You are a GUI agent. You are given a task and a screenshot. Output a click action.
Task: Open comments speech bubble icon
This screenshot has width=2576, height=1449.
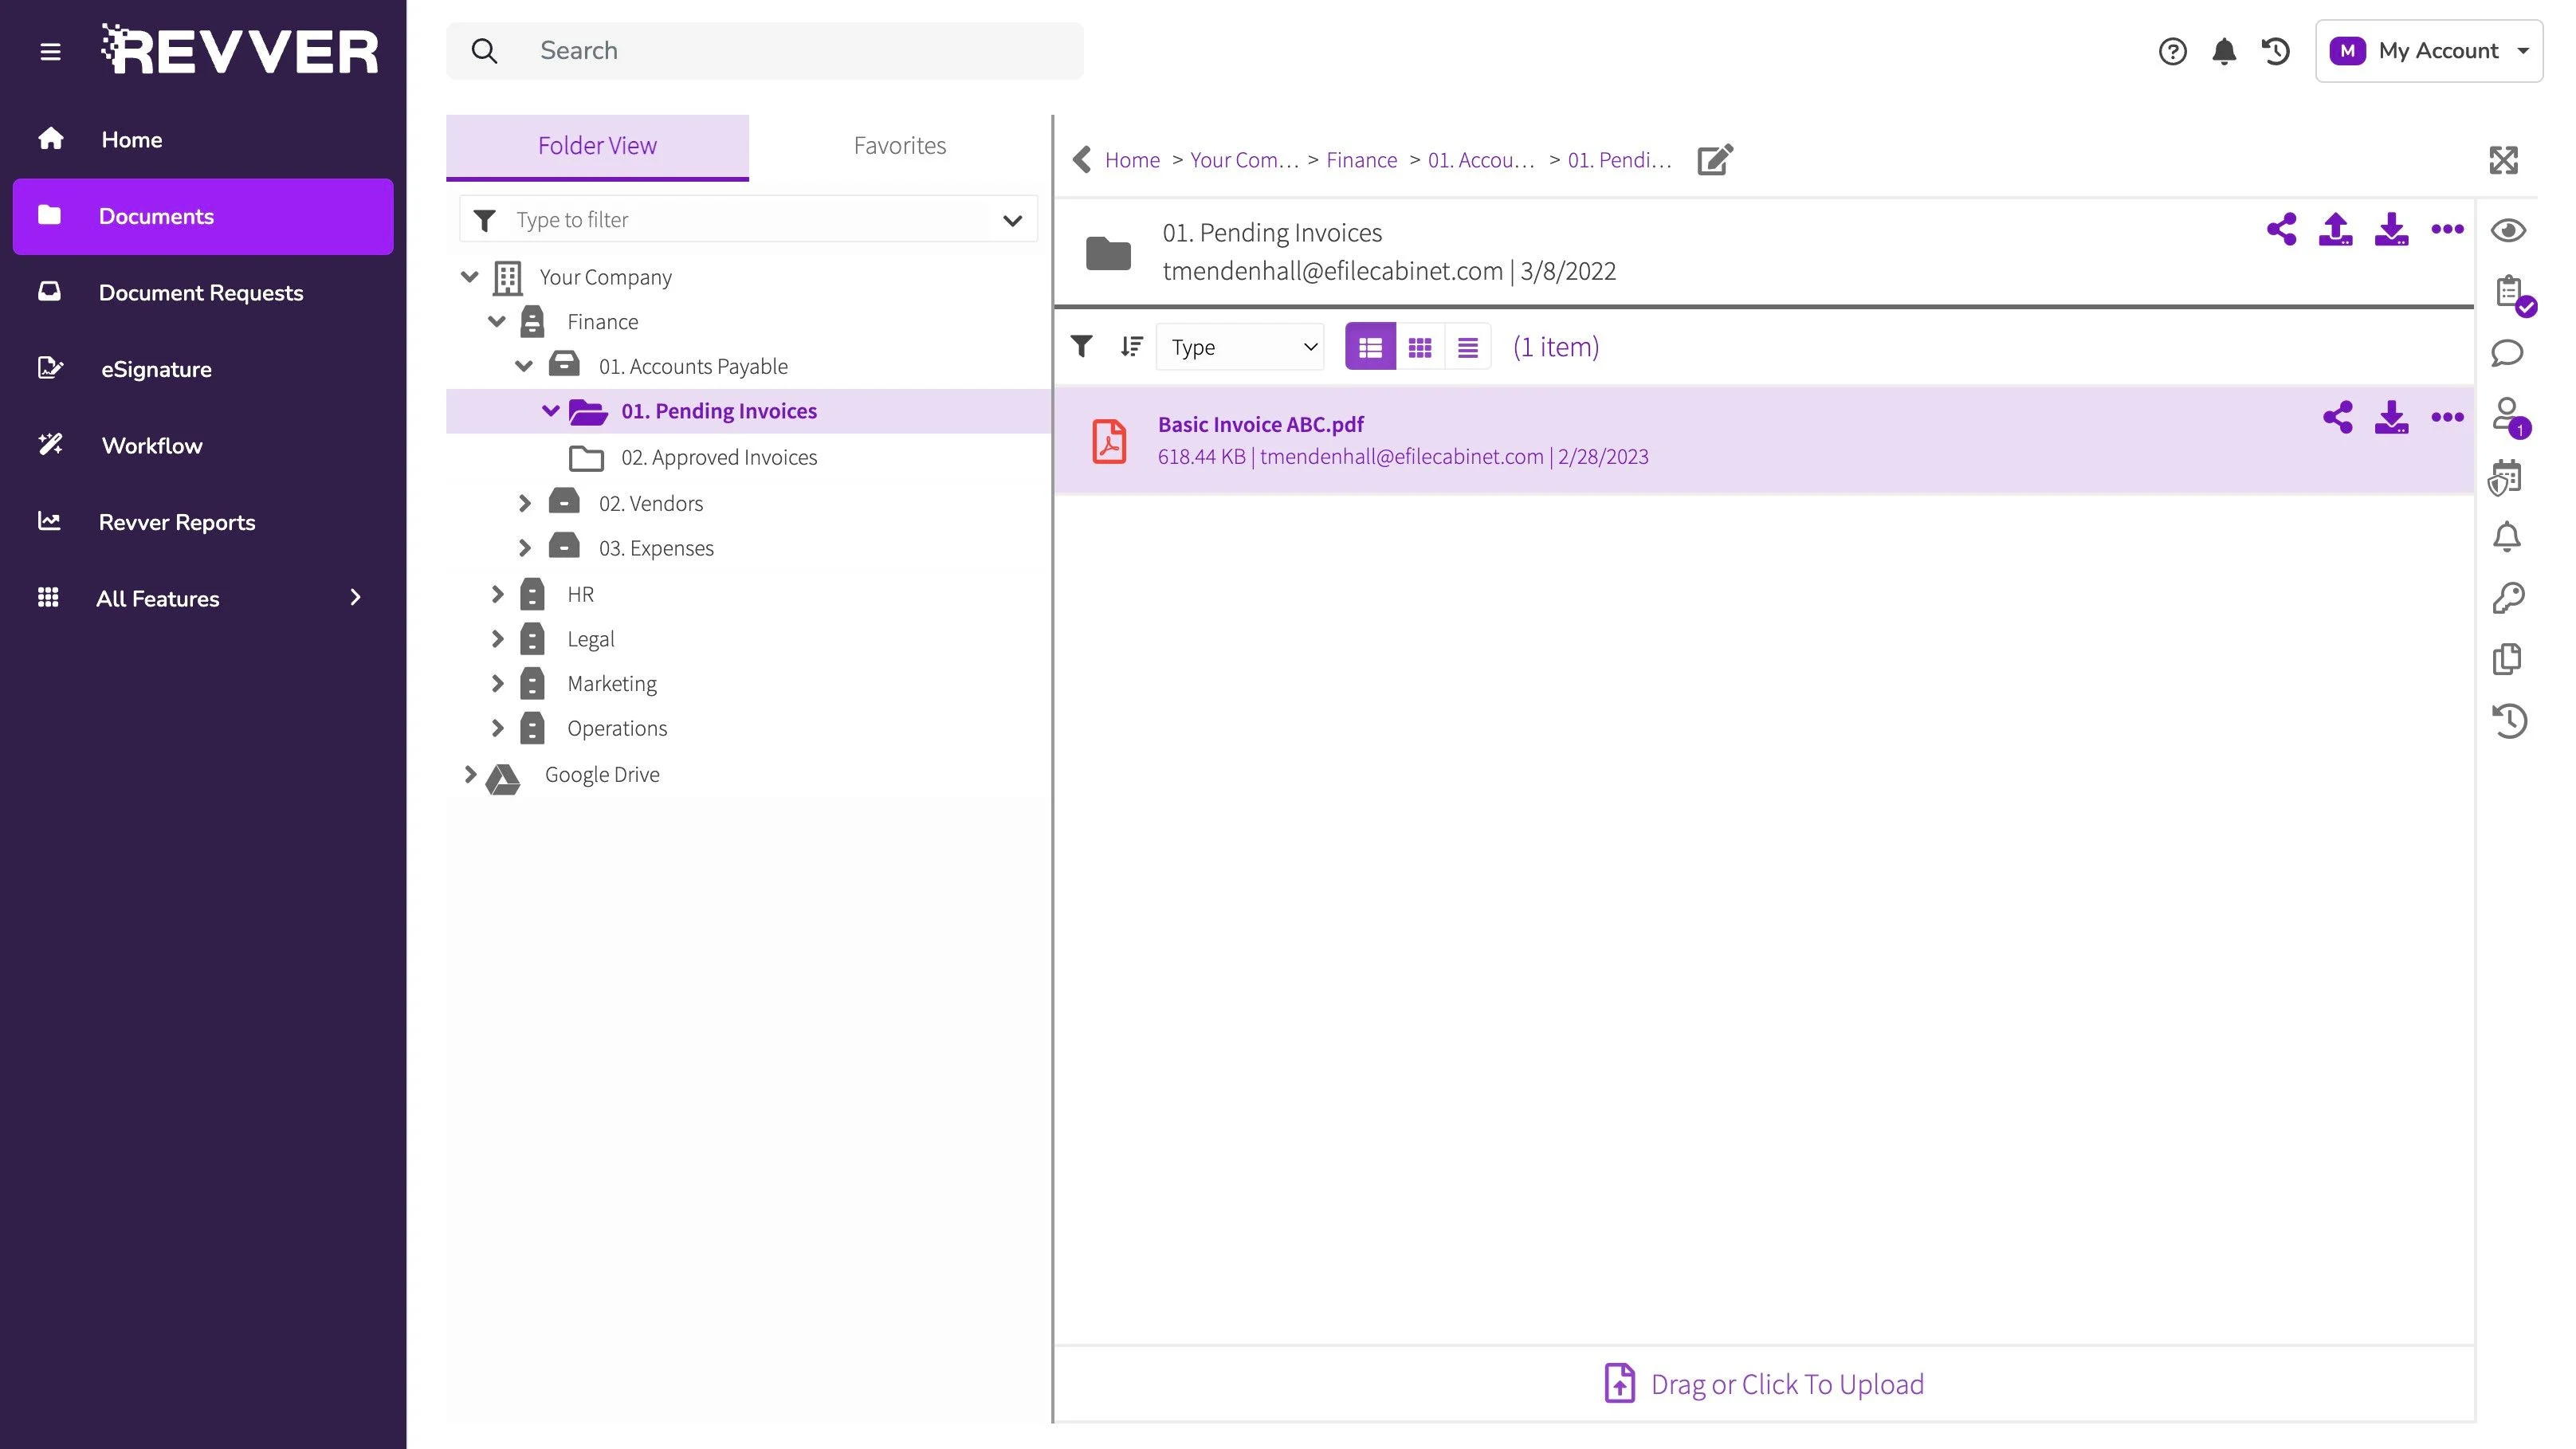pyautogui.click(x=2507, y=353)
